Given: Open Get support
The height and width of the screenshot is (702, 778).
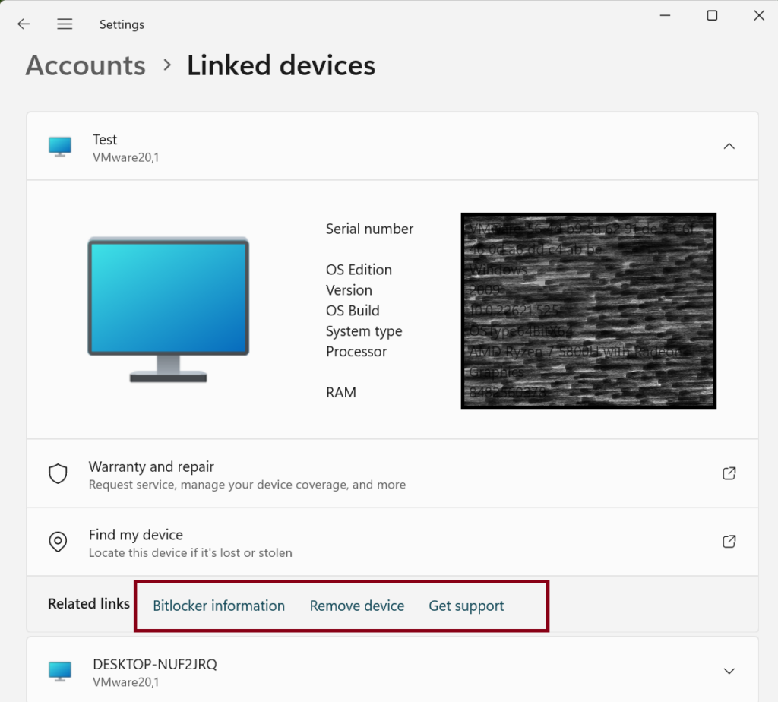Looking at the screenshot, I should [466, 606].
